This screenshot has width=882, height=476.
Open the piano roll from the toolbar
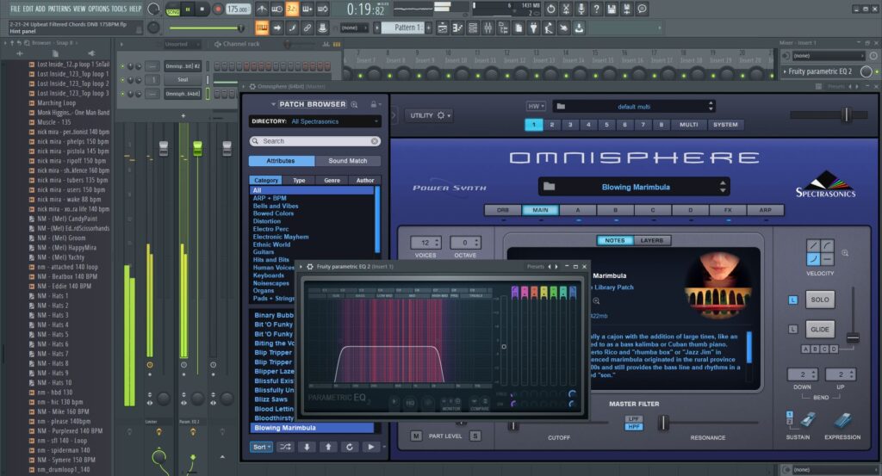457,28
